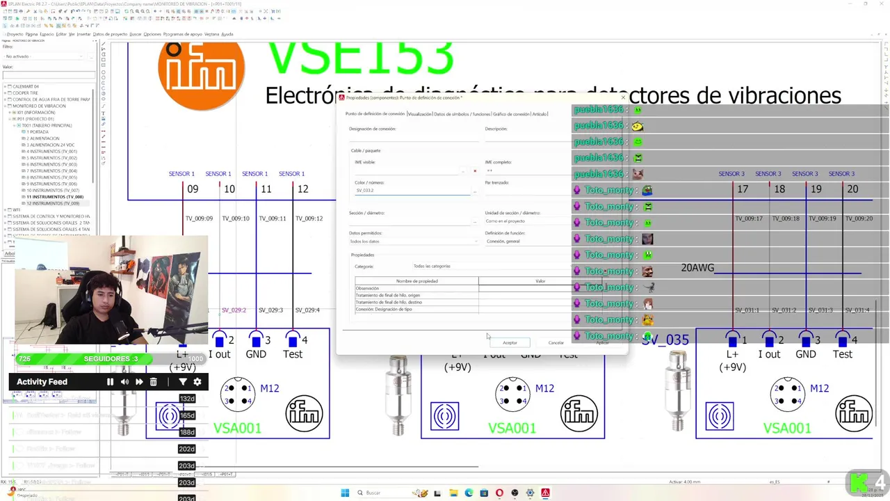Collapse the MONITOREO DE VIBRACION project
Screen dimensions: 890x501
(x=5, y=106)
